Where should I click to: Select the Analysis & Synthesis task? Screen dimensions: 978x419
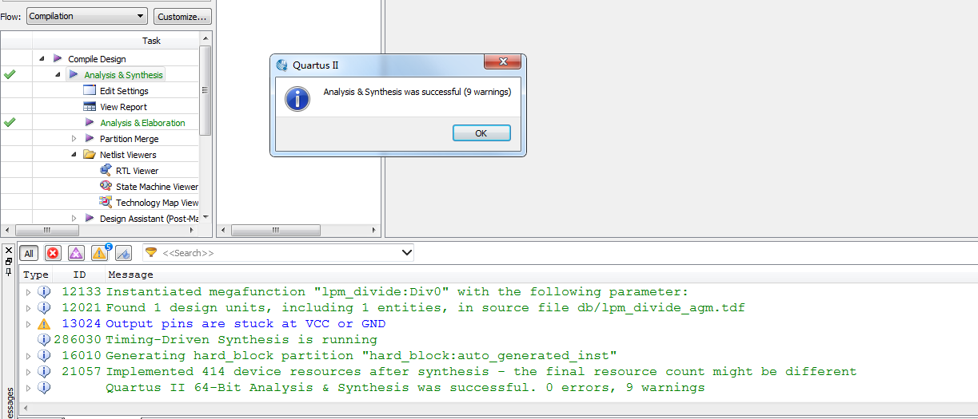click(123, 75)
